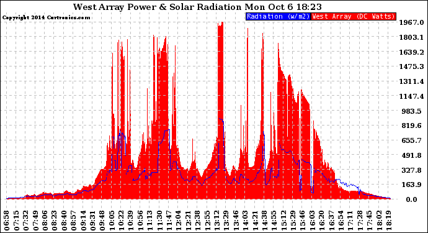
Task: Click the 17:45 time label
Action: (x=369, y=221)
